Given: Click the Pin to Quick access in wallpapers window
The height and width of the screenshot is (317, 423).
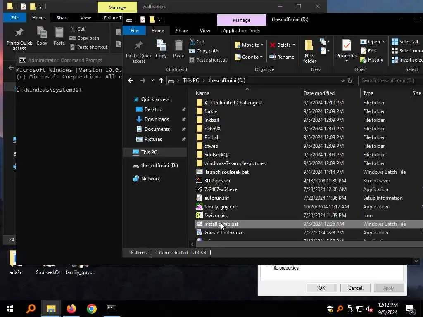Looking at the screenshot, I should [19, 39].
